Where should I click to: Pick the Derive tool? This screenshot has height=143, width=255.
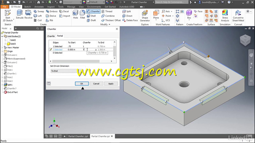[51, 16]
